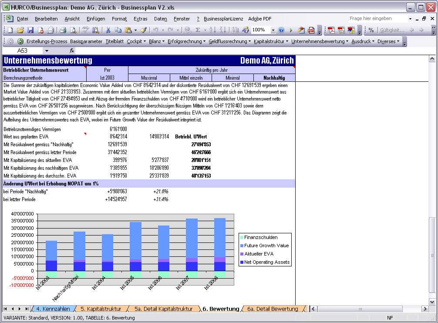438x323 pixels.
Task: Click the horizontal scrollbar right arrow
Action: click(x=425, y=309)
